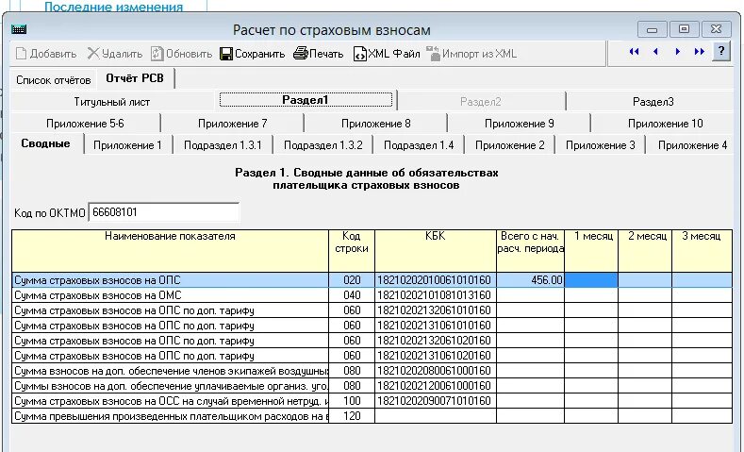The height and width of the screenshot is (452, 744).
Task: Jump to last record arrow
Action: 699,51
